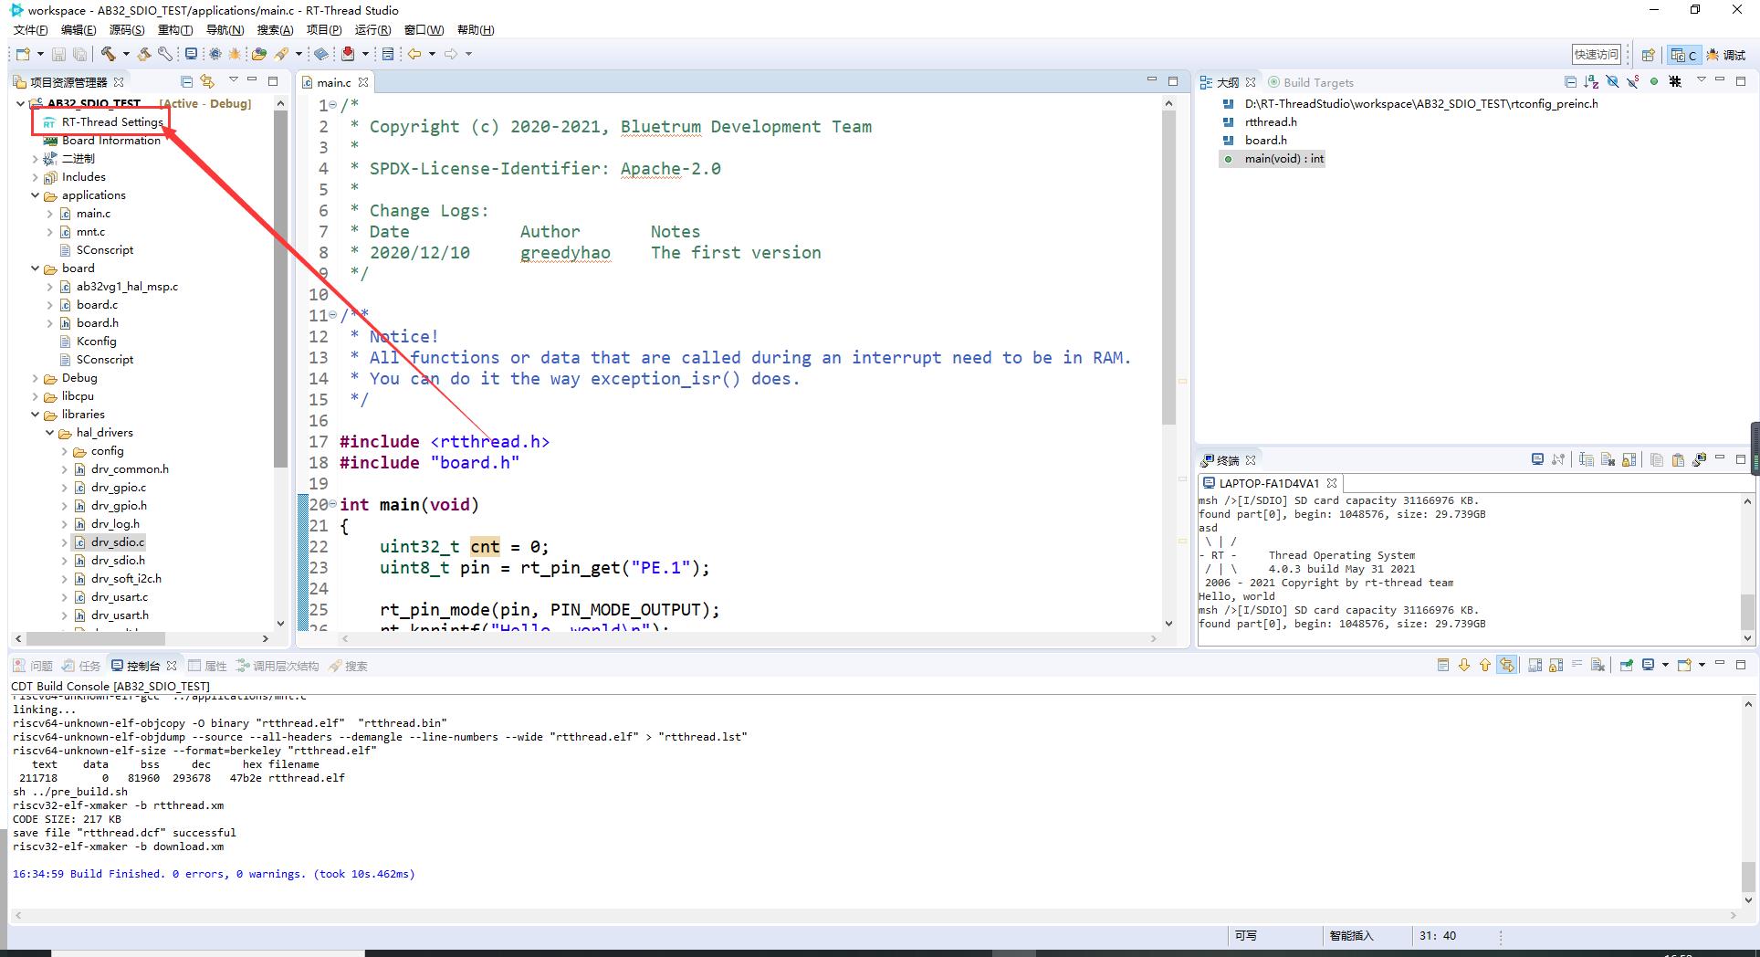The image size is (1760, 957).
Task: Expand the libcpu folder
Action: pos(36,396)
